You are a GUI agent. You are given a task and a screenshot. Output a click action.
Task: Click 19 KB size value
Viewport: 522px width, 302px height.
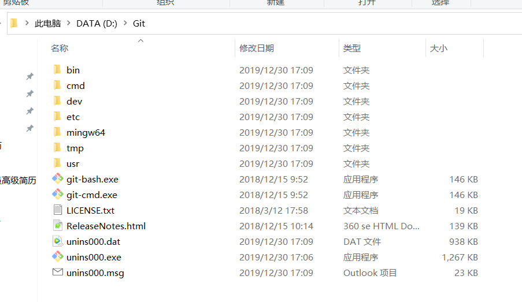click(466, 211)
